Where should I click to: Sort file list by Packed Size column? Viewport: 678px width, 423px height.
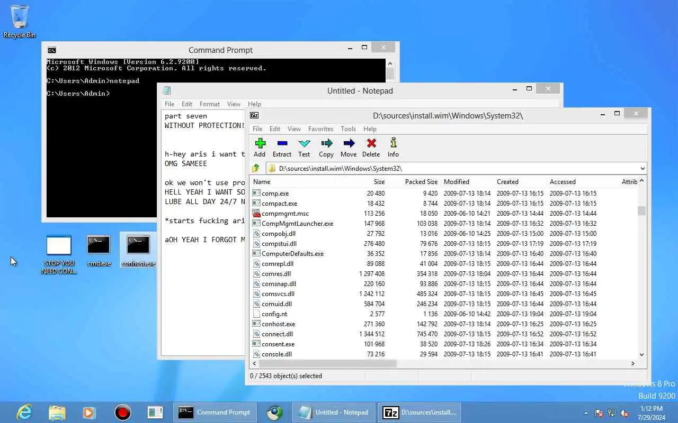(x=414, y=182)
